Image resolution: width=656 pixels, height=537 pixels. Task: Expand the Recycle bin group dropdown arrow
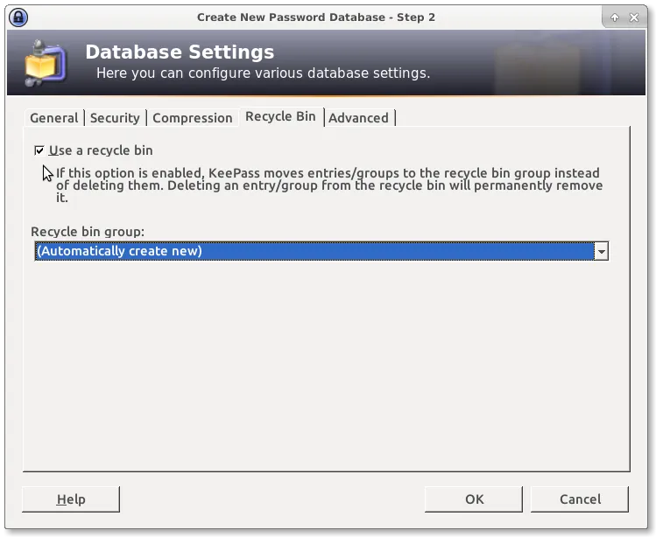[601, 252]
